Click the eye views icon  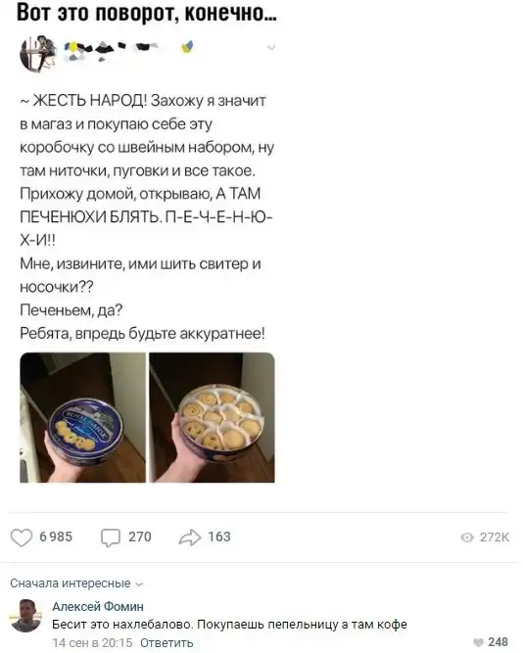(x=467, y=537)
